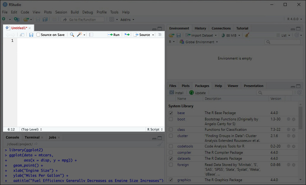Viewport: 306px width, 185px height.
Task: Check the codetools package checkbox
Action: (171, 146)
